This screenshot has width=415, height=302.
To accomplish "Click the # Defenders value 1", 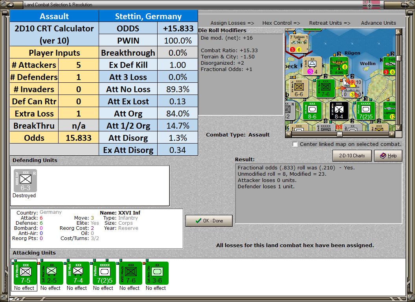I will [x=78, y=77].
